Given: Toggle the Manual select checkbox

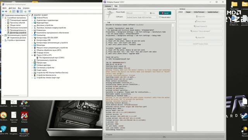Looking at the screenshot, I should (x=160, y=17).
